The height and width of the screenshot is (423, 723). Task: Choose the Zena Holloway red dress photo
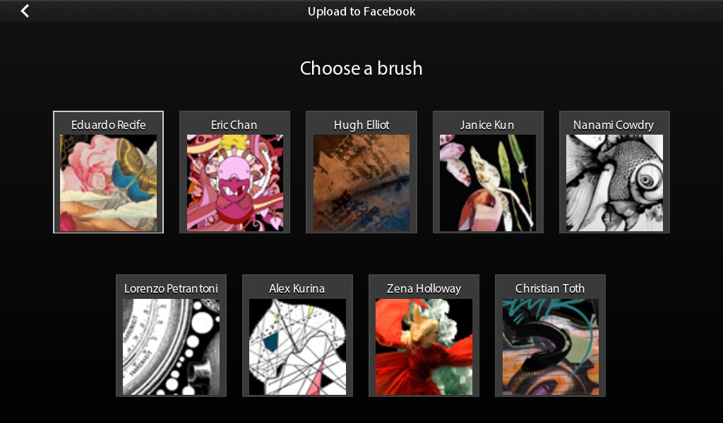pos(424,347)
